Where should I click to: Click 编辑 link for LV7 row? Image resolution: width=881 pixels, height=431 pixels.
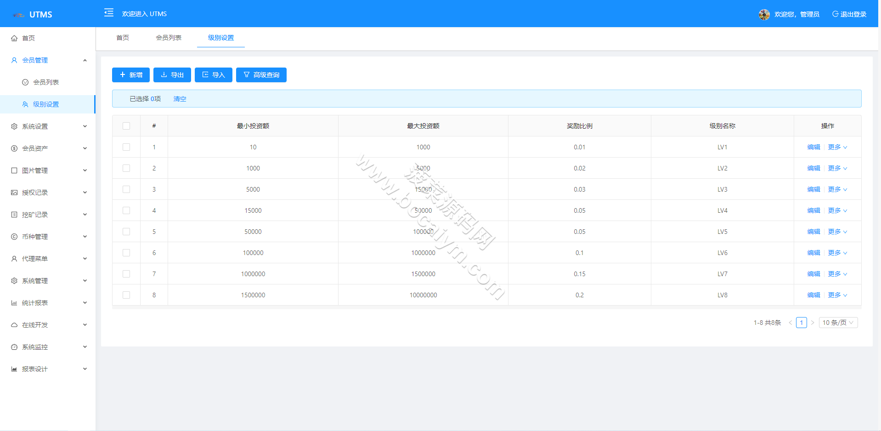pyautogui.click(x=813, y=274)
